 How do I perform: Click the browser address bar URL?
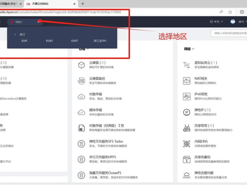[61, 12]
